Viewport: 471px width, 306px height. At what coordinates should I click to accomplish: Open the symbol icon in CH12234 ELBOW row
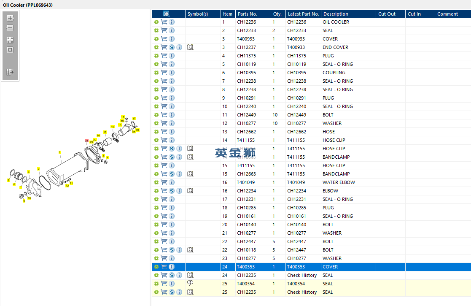(190, 191)
